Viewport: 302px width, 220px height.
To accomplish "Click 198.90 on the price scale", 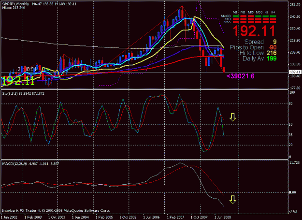I will (x=295, y=64).
